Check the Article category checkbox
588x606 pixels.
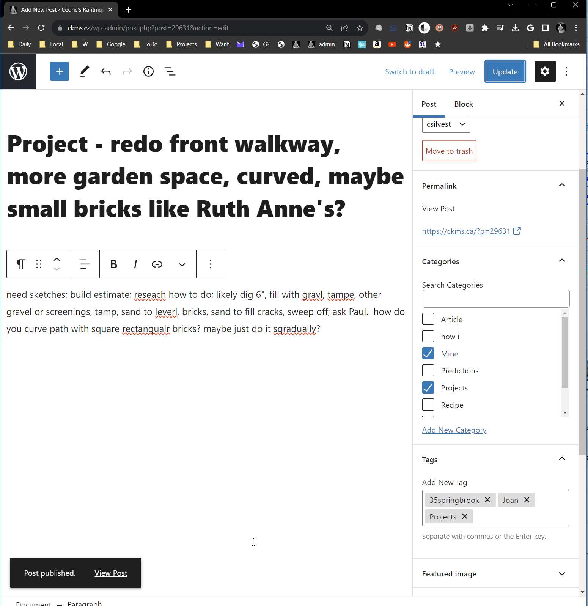click(x=428, y=319)
